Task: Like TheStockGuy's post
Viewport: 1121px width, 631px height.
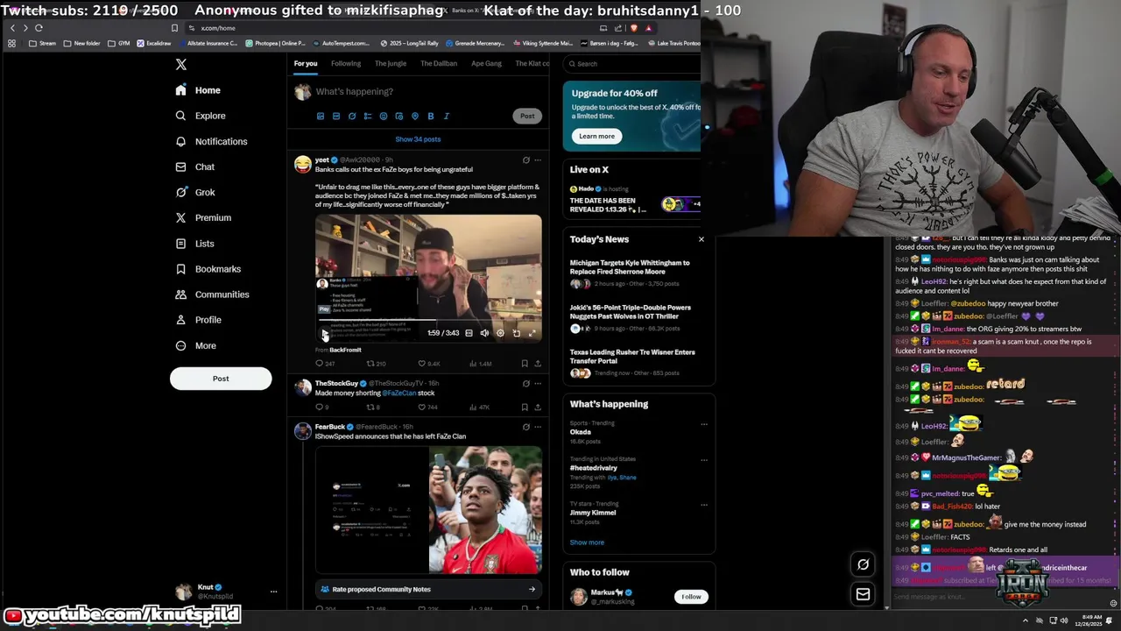Action: pyautogui.click(x=427, y=408)
